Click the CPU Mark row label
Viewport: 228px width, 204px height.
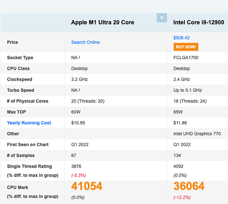click(18, 187)
